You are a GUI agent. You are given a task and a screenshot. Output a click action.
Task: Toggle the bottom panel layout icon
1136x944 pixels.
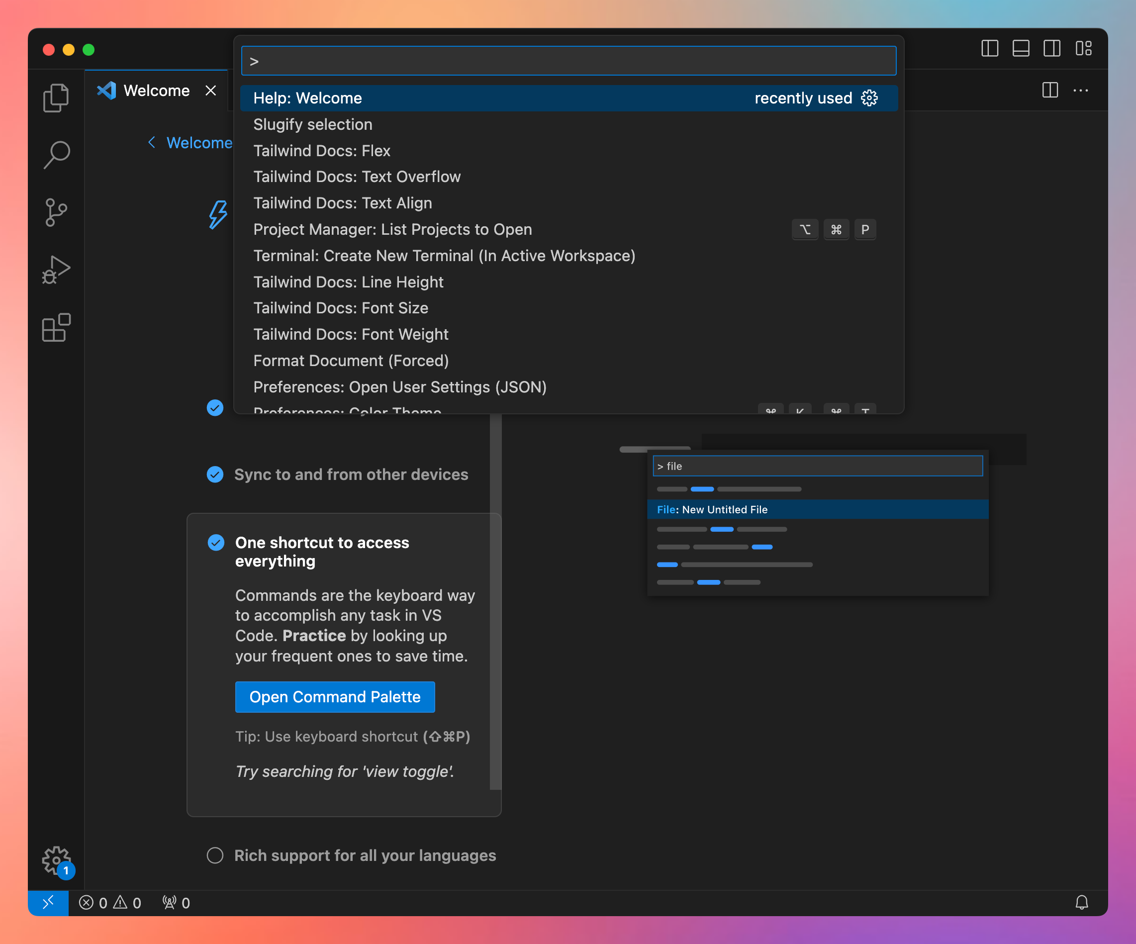[1020, 49]
